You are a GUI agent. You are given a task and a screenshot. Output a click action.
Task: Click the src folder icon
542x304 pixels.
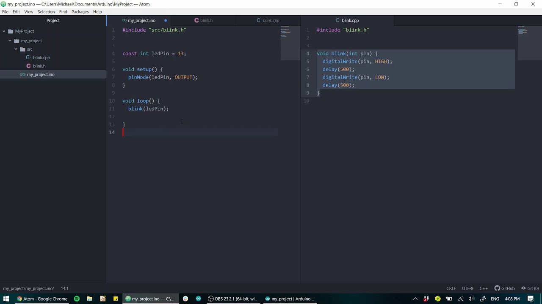tap(23, 49)
